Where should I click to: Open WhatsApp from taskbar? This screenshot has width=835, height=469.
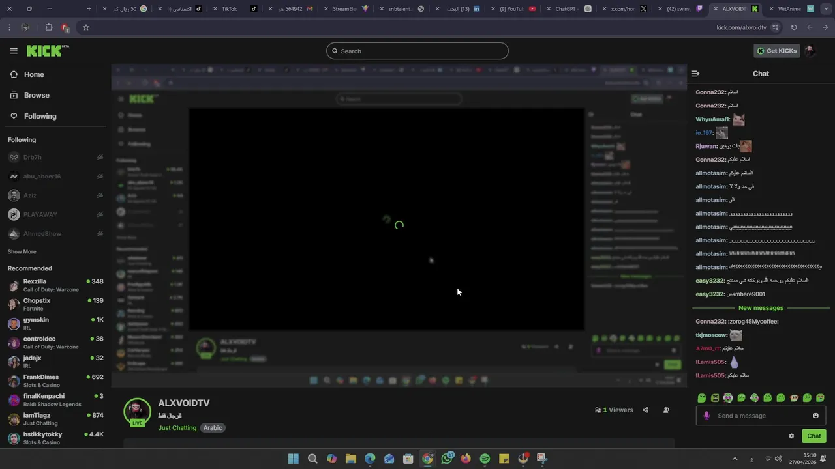447,459
